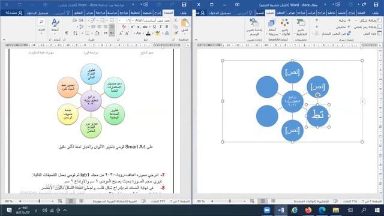This screenshot has height=216, width=384.
Task: Click Paste icon in left Word window
Action: coord(185,23)
